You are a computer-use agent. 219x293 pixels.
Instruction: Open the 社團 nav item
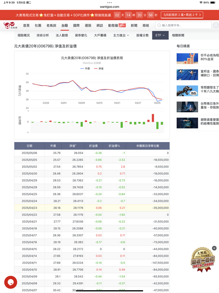click(x=38, y=25)
